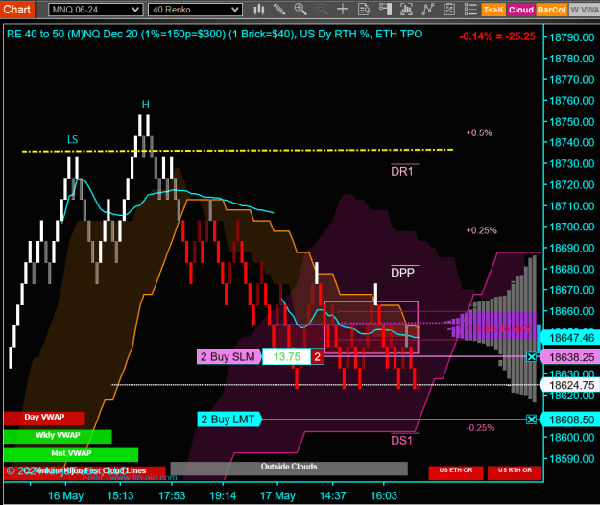Click the red quantity 2 box
This screenshot has width=600, height=505.
[x=317, y=356]
